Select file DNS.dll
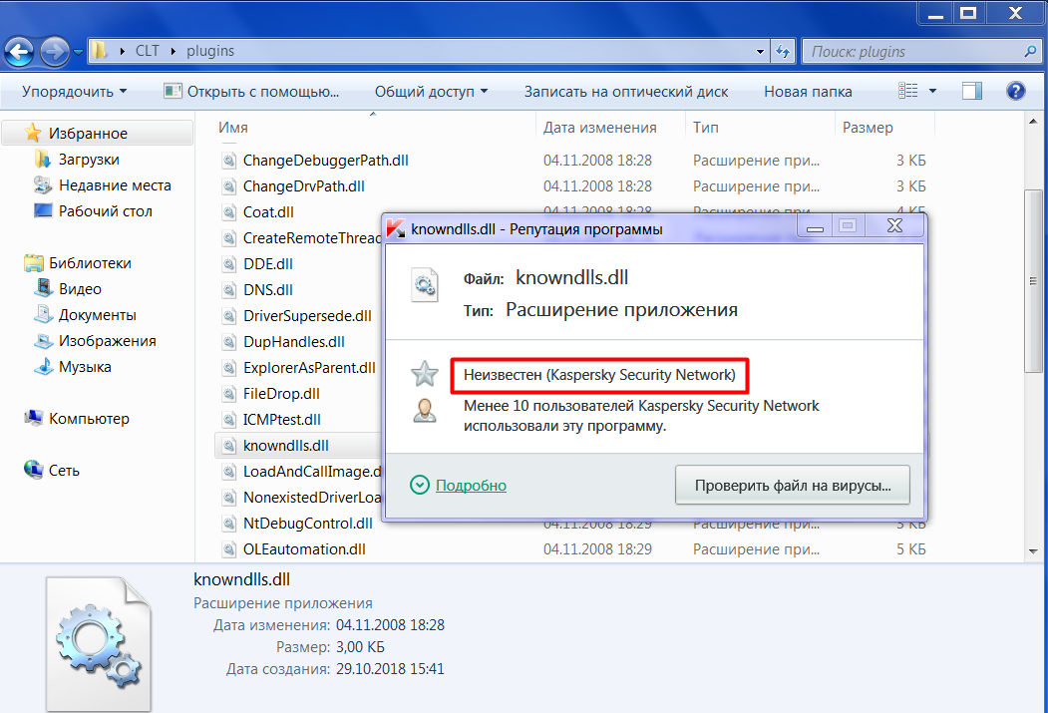Image resolution: width=1048 pixels, height=713 pixels. pyautogui.click(x=267, y=290)
